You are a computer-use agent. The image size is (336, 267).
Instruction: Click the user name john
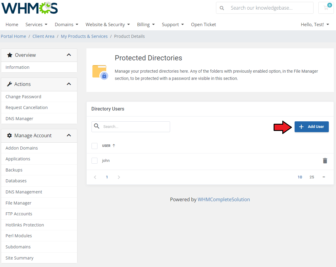[x=106, y=161]
